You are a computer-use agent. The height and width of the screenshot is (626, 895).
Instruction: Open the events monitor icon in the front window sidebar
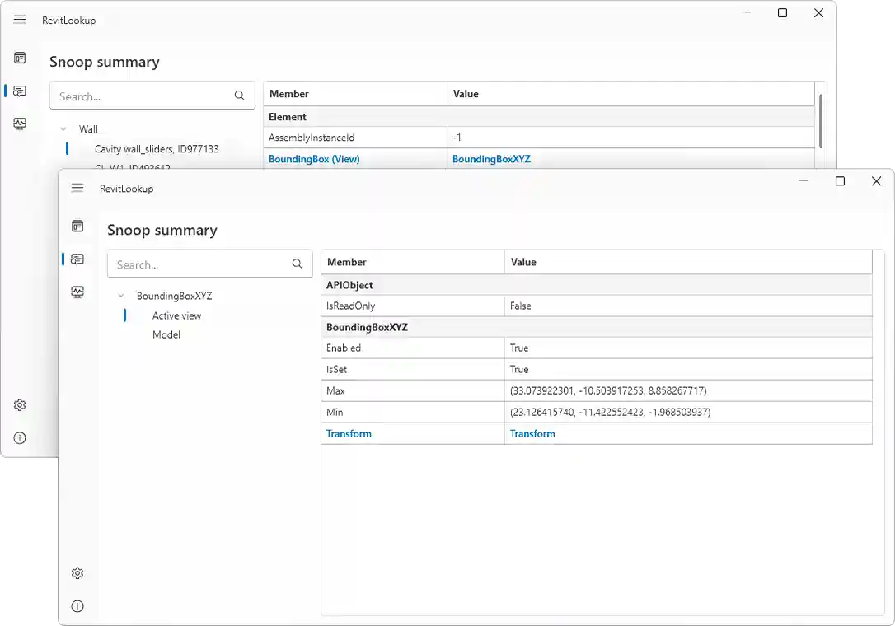click(x=77, y=292)
